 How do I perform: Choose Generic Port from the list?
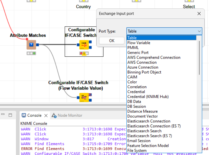(162, 52)
